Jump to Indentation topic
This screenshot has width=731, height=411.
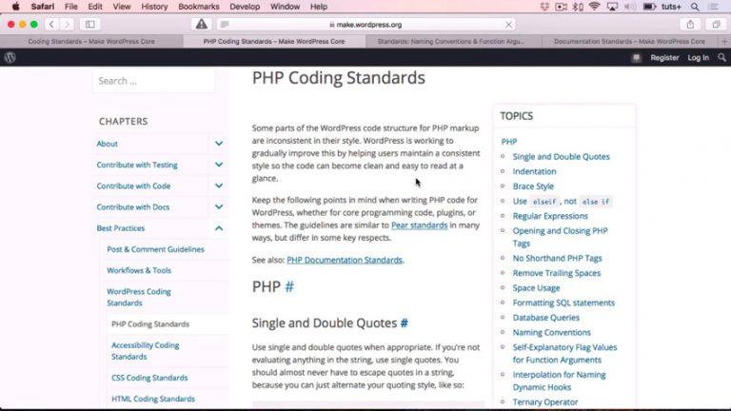point(534,171)
